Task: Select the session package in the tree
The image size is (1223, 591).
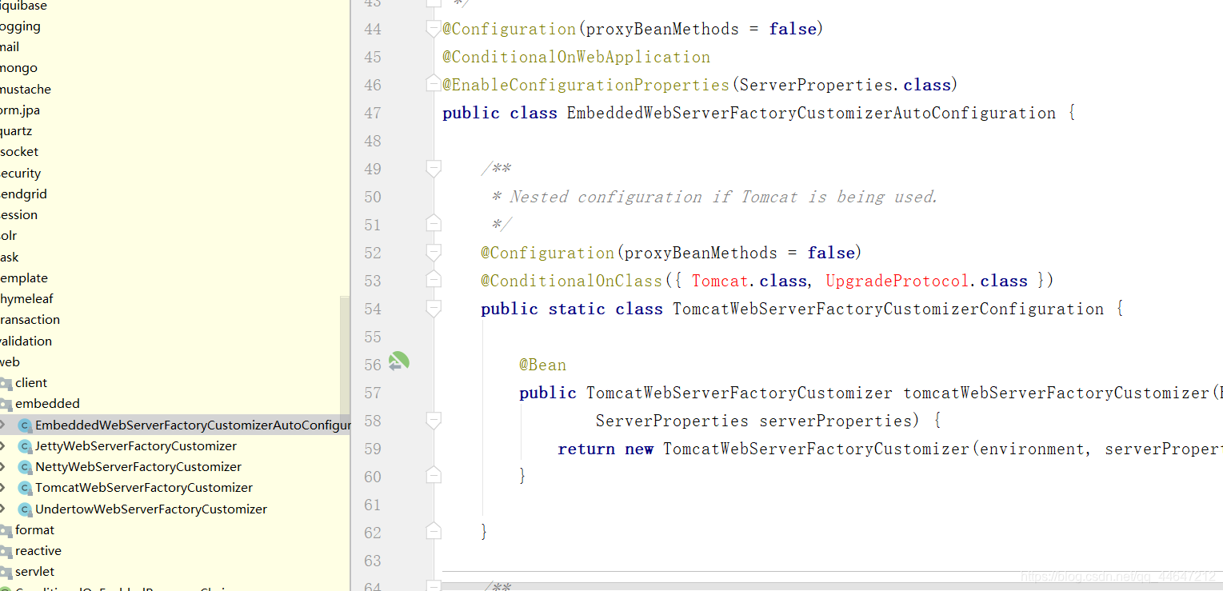Action: pos(18,215)
